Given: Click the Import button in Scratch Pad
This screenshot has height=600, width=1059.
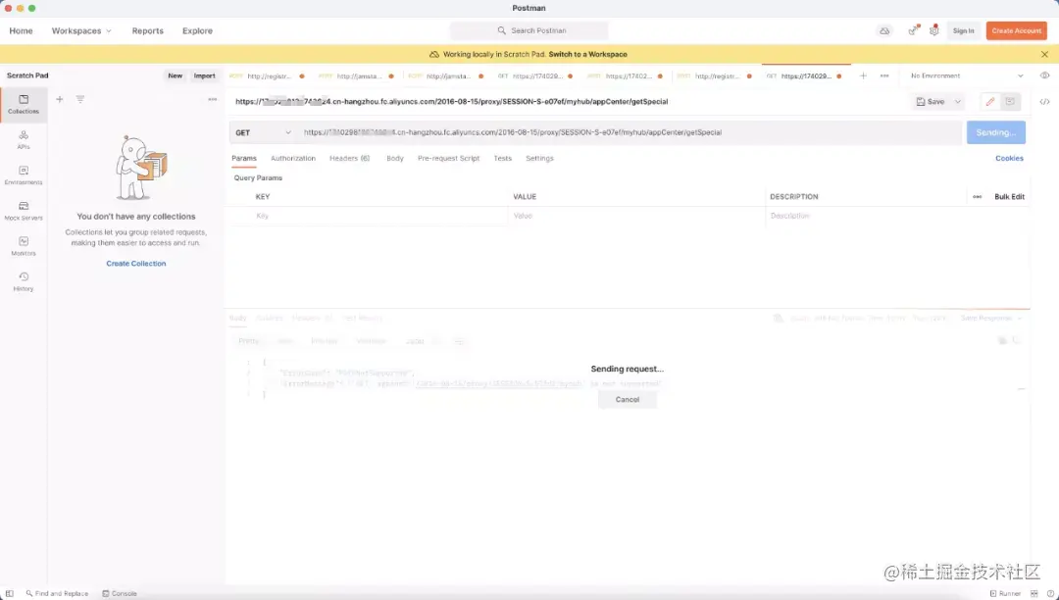Looking at the screenshot, I should [x=204, y=76].
